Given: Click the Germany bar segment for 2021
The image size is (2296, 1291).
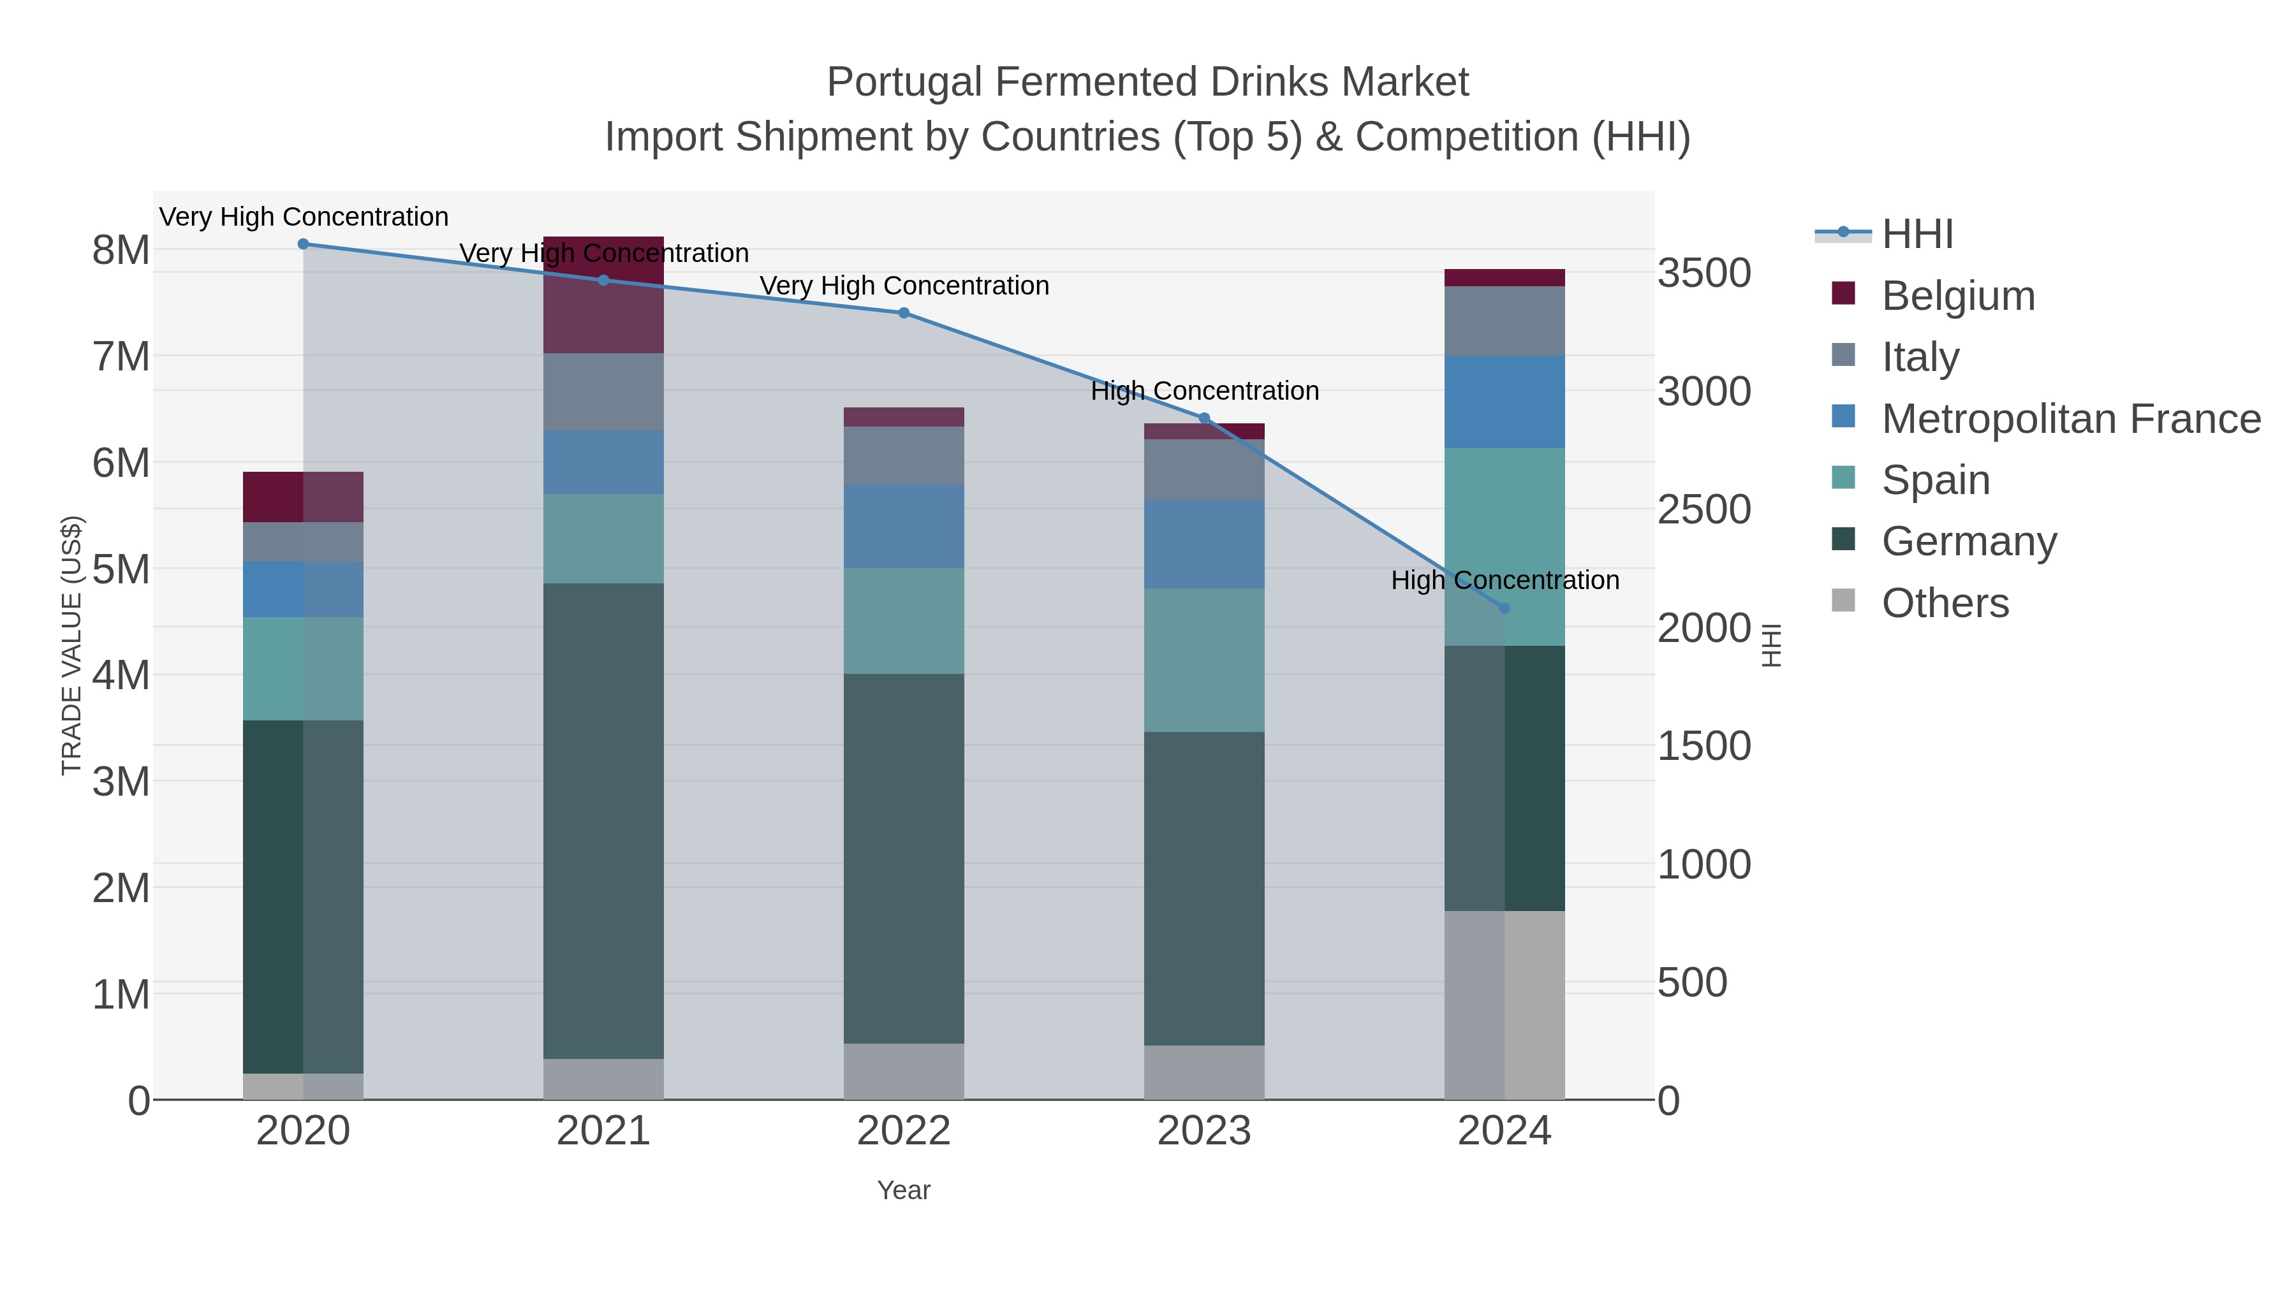Looking at the screenshot, I should [603, 821].
